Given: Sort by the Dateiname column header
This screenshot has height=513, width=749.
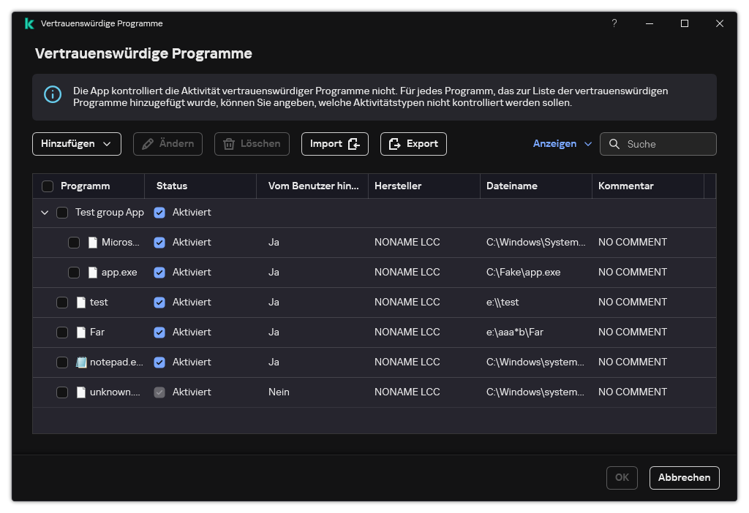Looking at the screenshot, I should 511,186.
